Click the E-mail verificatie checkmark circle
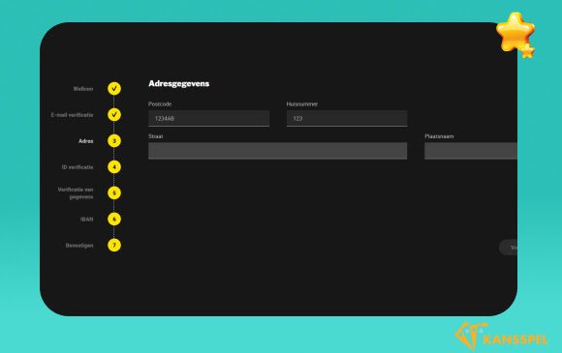Image resolution: width=562 pixels, height=353 pixels. click(x=114, y=115)
